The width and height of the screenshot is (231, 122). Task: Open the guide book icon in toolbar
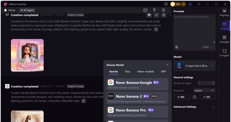point(145,10)
